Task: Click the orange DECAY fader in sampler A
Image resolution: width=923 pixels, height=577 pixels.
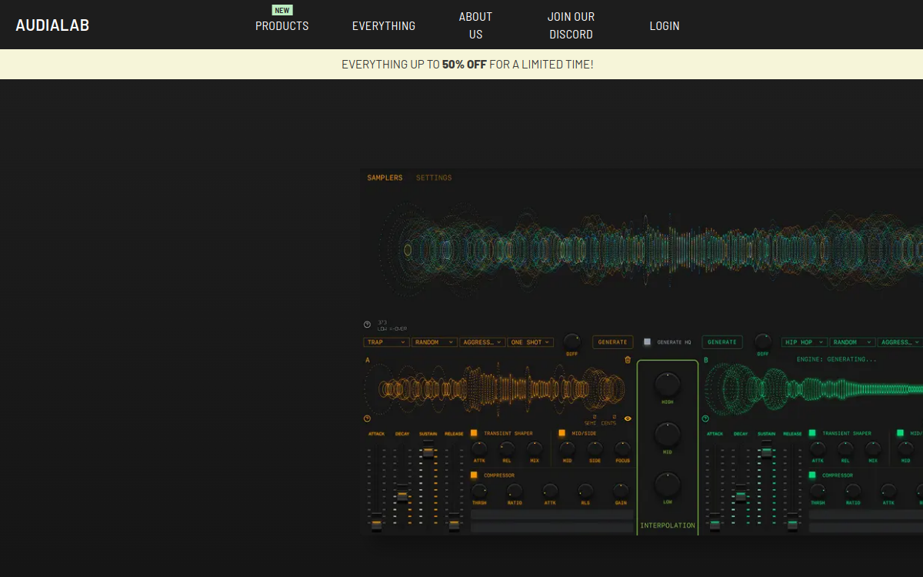Action: pos(402,496)
